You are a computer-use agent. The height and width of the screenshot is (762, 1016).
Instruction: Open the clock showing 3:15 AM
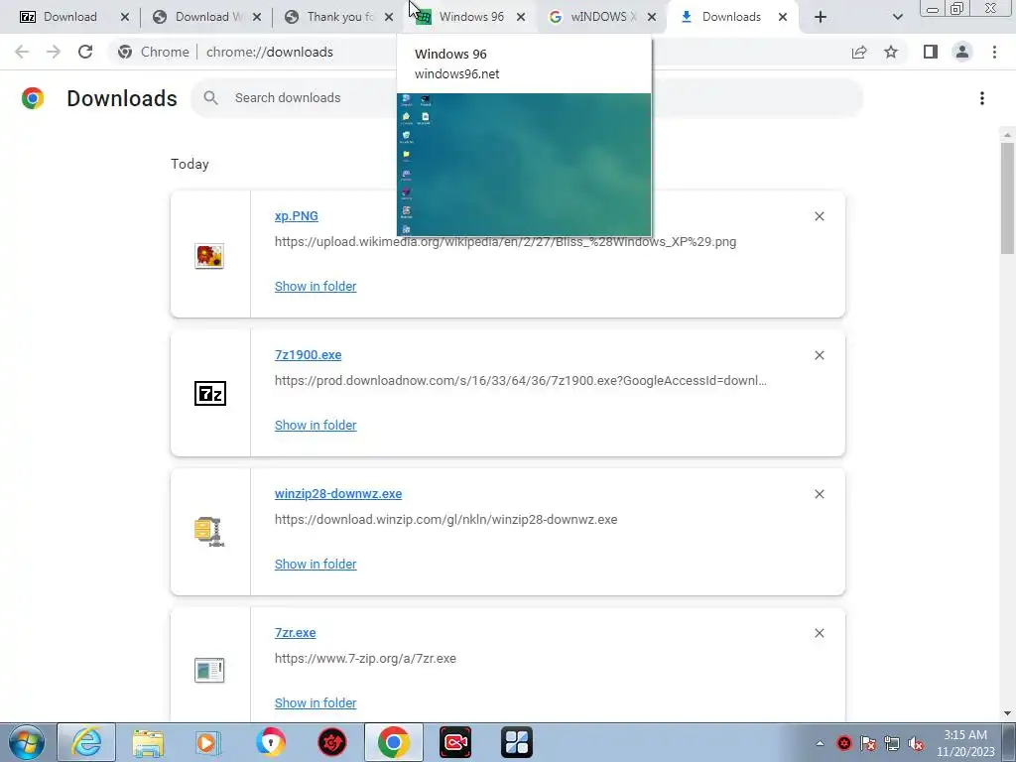coord(965,743)
